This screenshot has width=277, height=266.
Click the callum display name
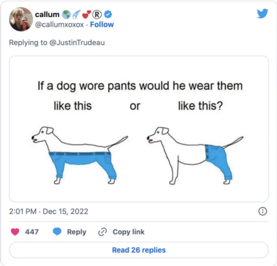[x=47, y=14]
